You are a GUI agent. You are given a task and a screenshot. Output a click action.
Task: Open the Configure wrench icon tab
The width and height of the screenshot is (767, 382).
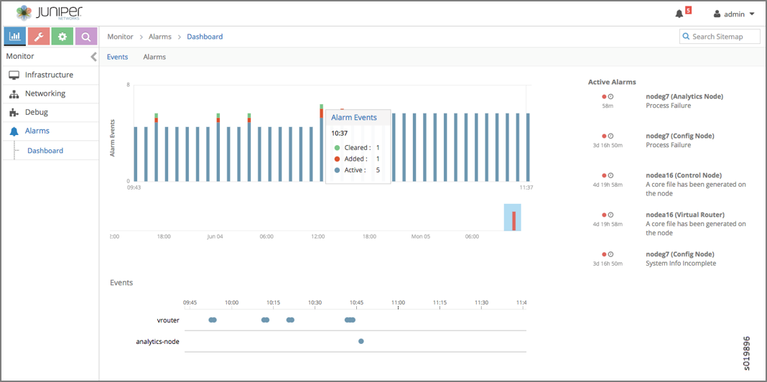click(x=39, y=37)
